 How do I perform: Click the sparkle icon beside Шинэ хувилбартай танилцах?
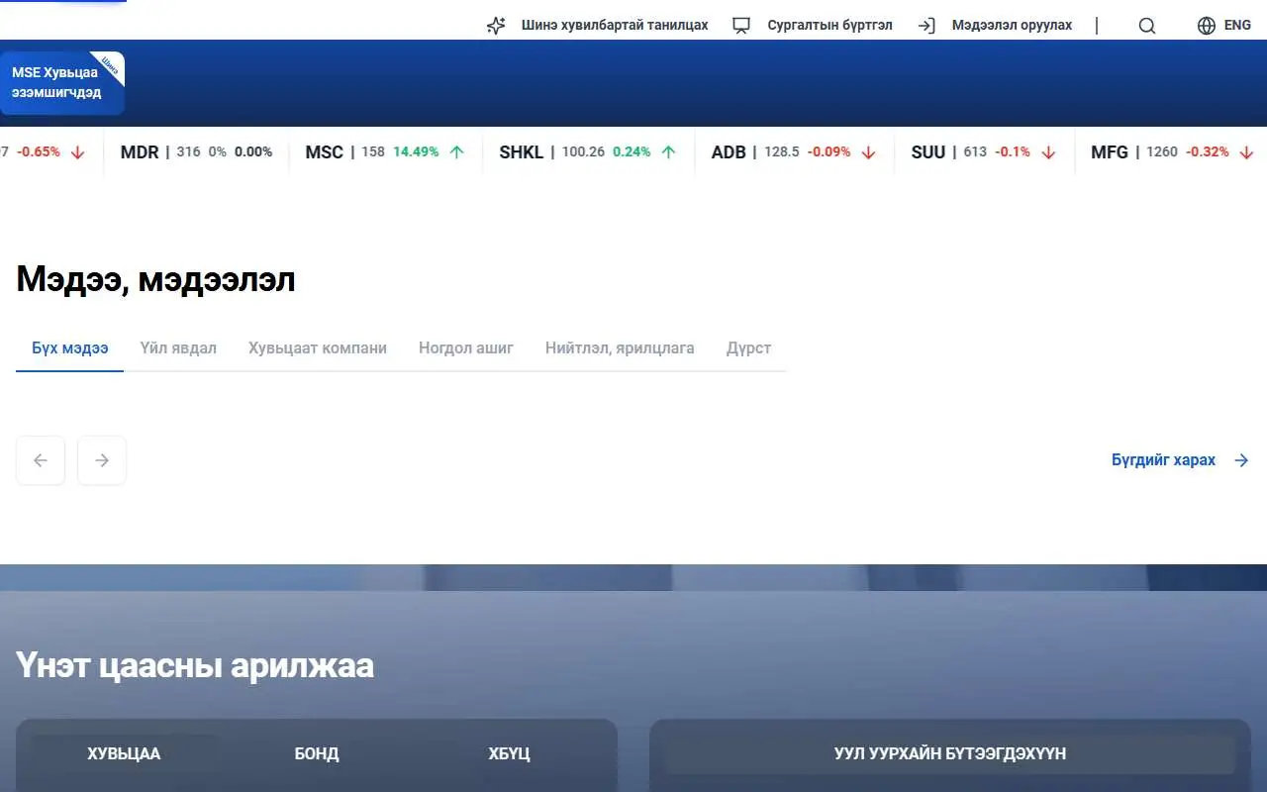tap(496, 26)
